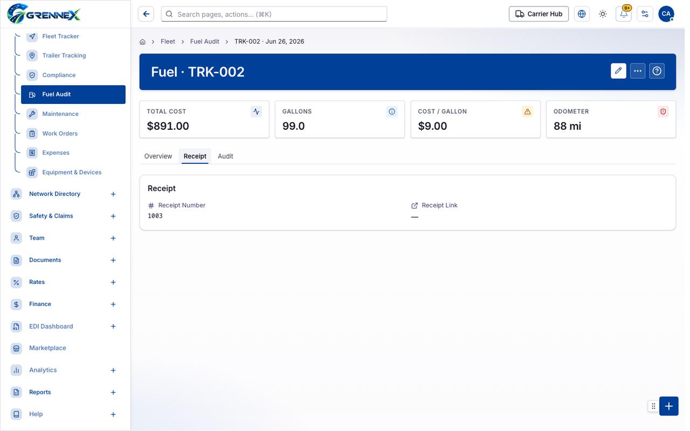Click the help question mark icon
Screen dimensions: 690x431
[657, 71]
